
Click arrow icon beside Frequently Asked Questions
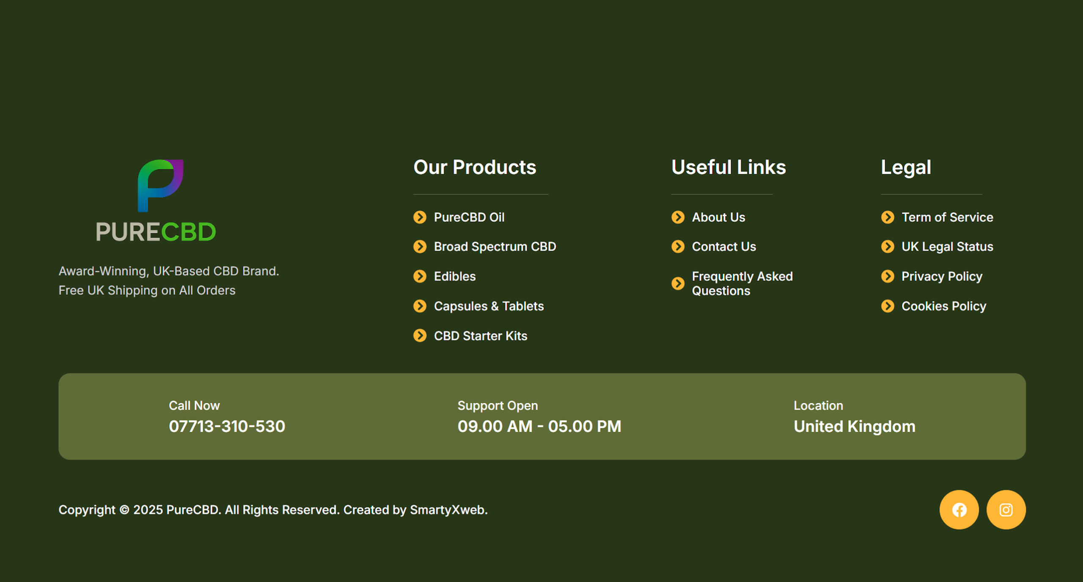click(678, 284)
